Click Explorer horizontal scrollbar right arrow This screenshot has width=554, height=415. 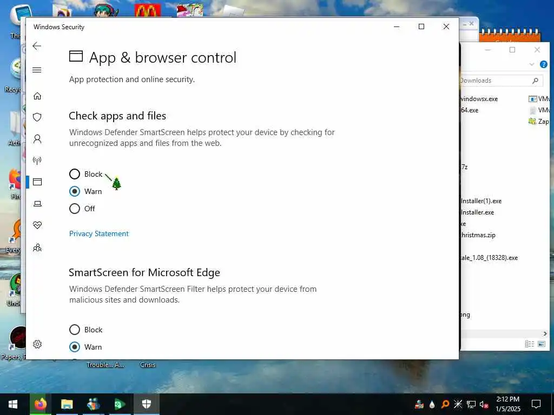tap(545, 333)
